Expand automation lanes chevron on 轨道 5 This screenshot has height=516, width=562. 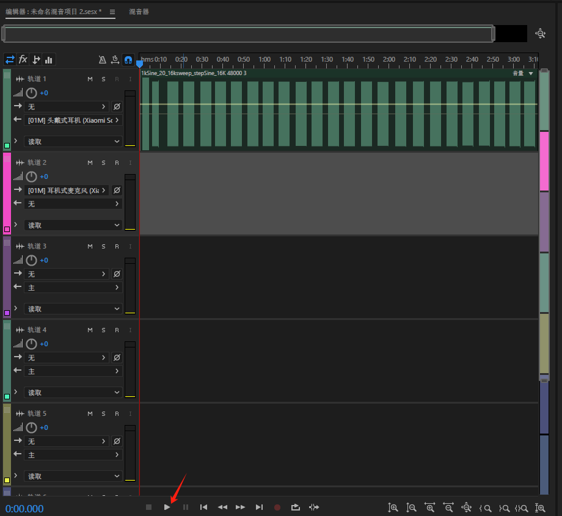click(15, 476)
